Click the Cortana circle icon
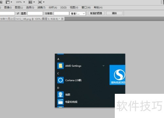Screen dimensions: 164x118 point(60,80)
